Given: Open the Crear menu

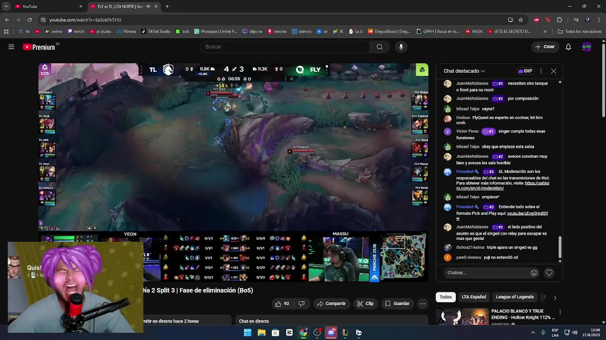Looking at the screenshot, I should click(544, 47).
